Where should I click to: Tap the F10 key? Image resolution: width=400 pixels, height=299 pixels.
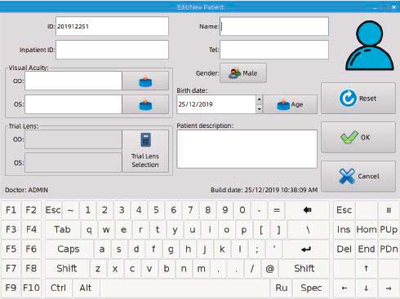(31, 288)
